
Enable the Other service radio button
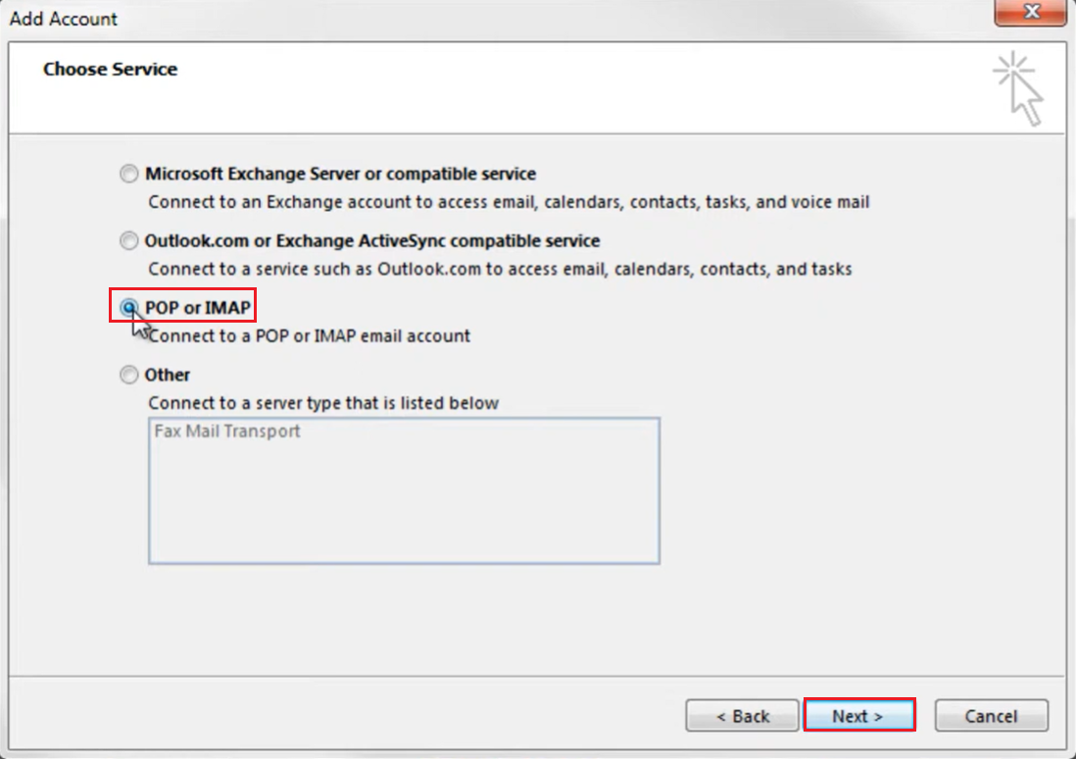(128, 375)
